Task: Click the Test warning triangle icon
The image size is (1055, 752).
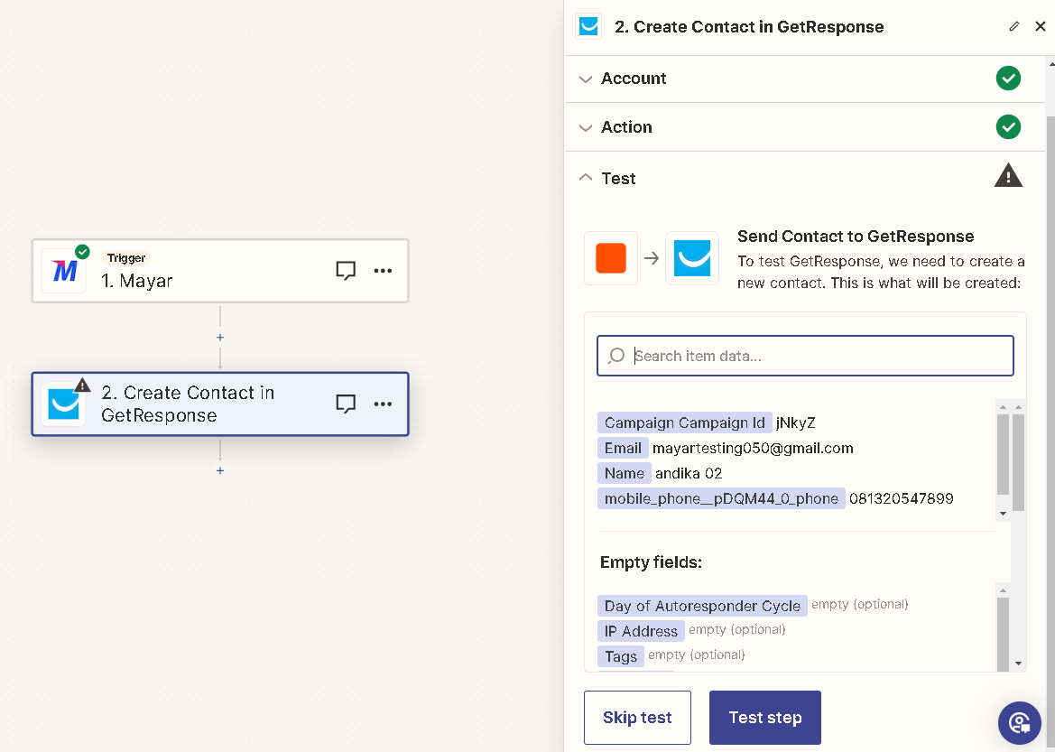Action: pyautogui.click(x=1008, y=175)
